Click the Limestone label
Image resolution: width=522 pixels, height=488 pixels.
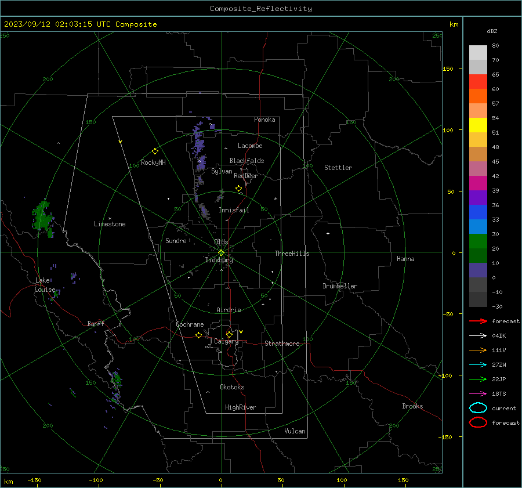[110, 224]
